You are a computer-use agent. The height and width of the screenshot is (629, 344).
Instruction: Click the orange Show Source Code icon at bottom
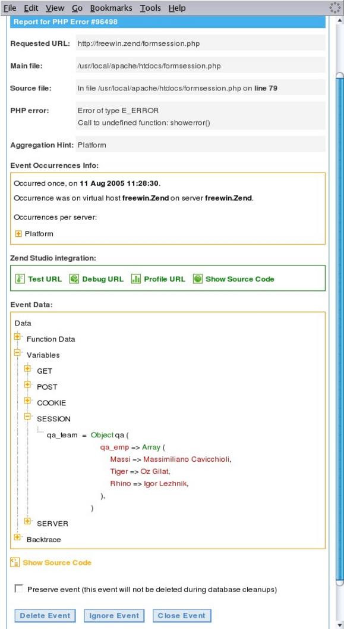pyautogui.click(x=15, y=562)
